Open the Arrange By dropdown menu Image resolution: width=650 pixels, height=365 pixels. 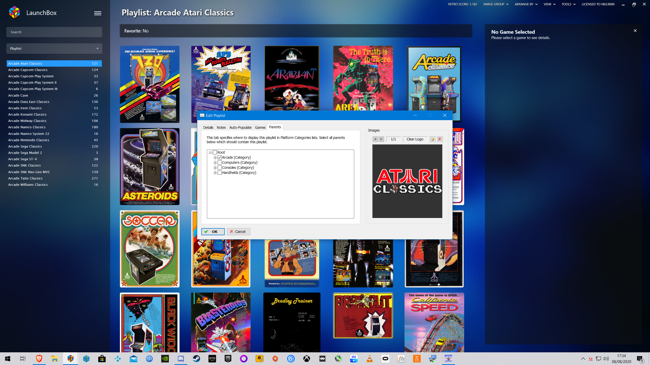tap(526, 4)
